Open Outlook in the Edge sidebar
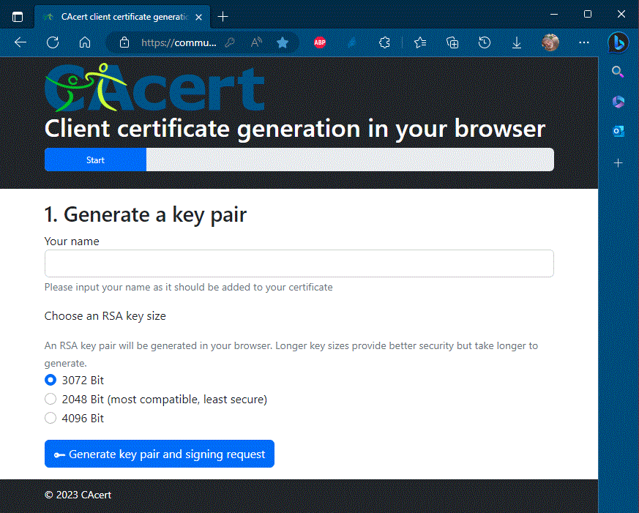 tap(618, 131)
